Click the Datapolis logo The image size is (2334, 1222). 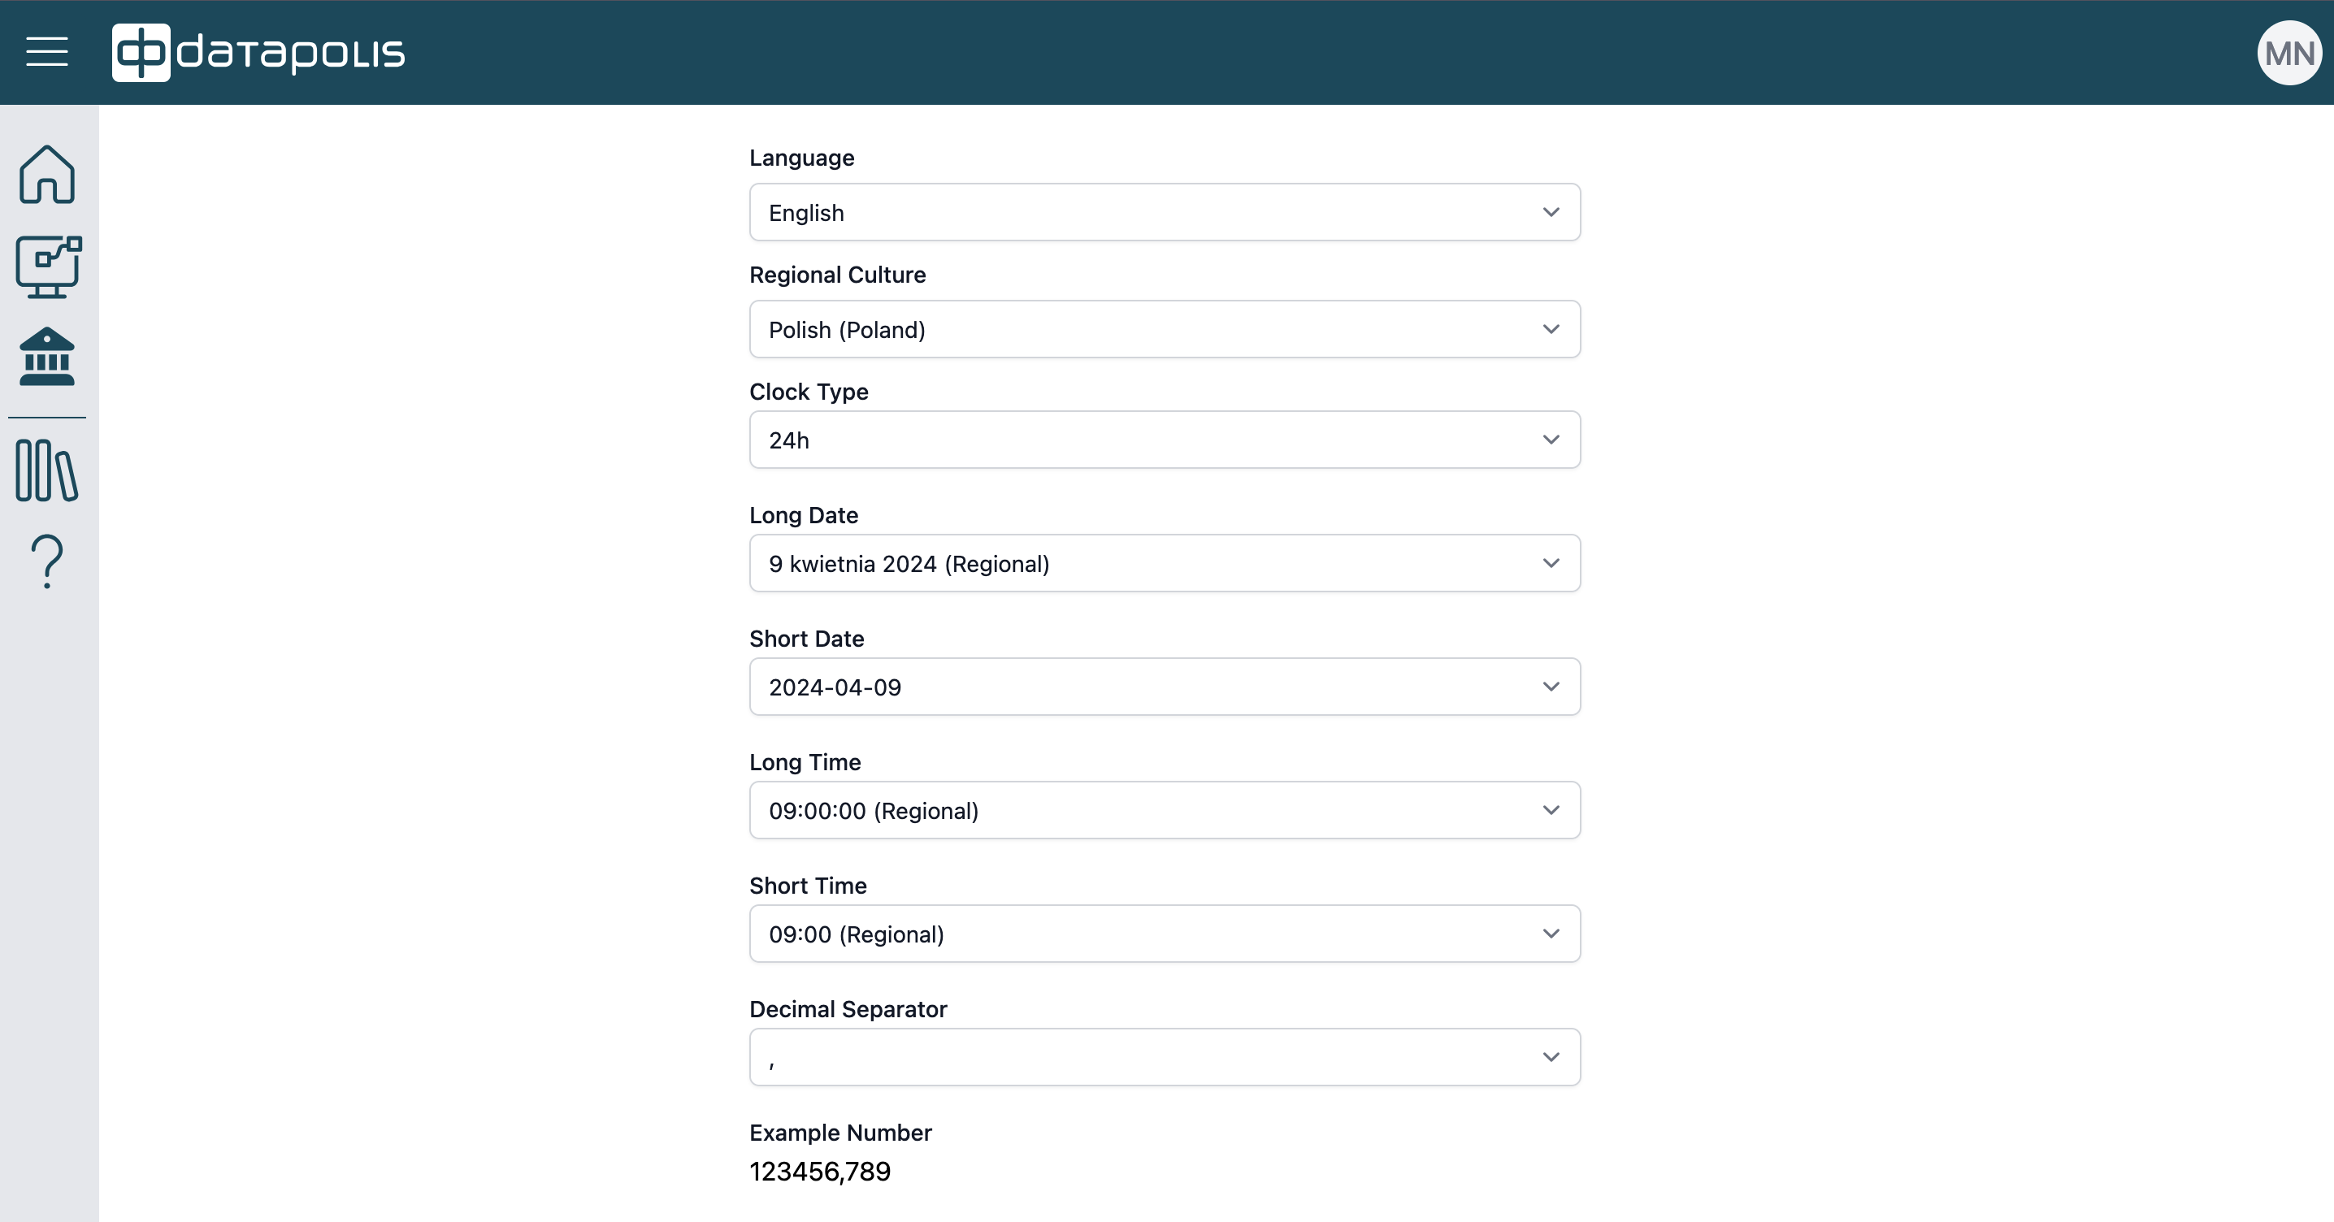point(259,53)
